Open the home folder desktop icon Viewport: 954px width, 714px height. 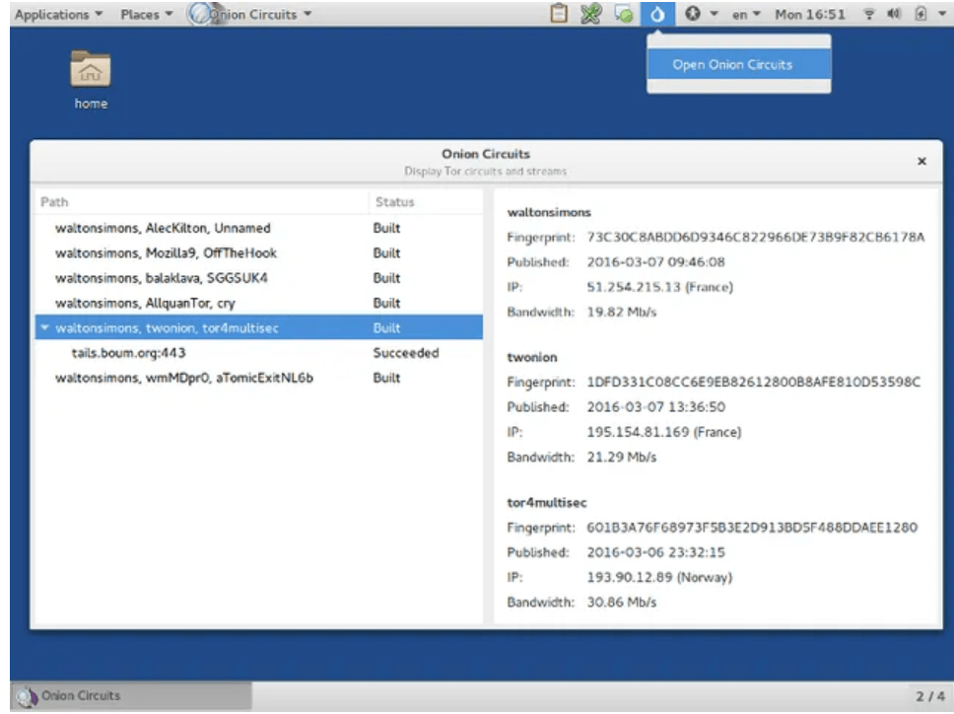91,80
